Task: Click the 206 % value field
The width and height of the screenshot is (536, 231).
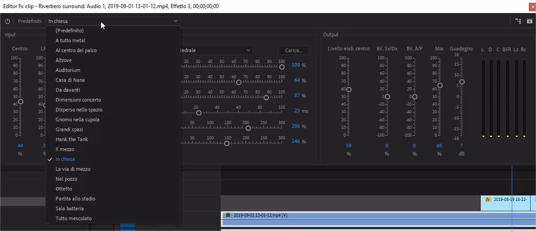Action: click(296, 126)
